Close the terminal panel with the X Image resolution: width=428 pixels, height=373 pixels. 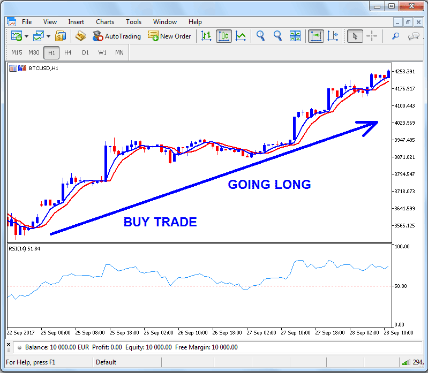[9, 345]
